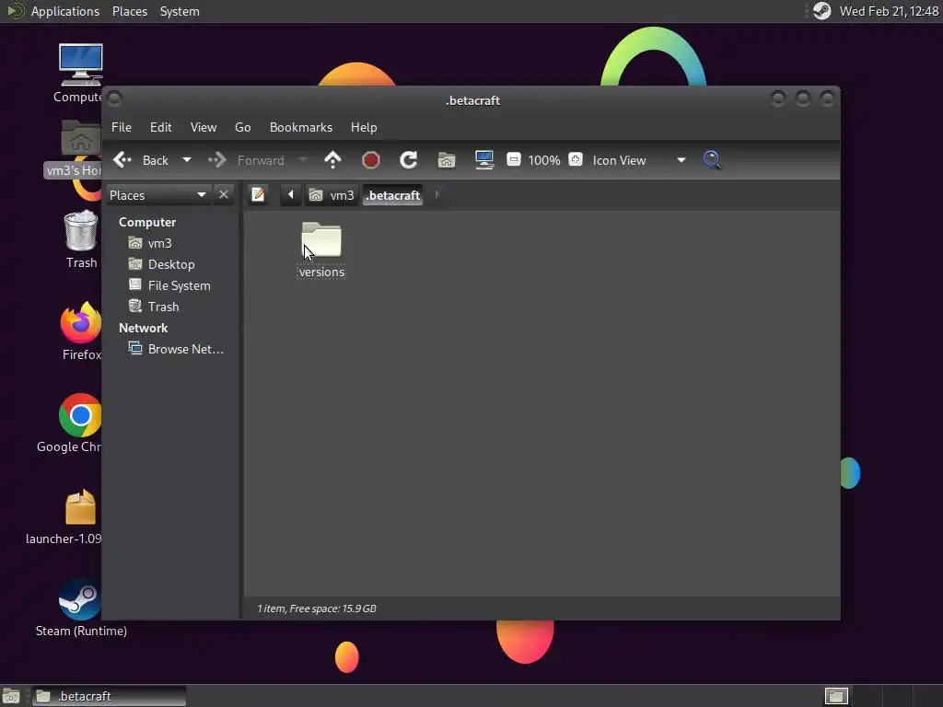The height and width of the screenshot is (707, 943).
Task: Click the 100% zoom level label
Action: coord(544,160)
